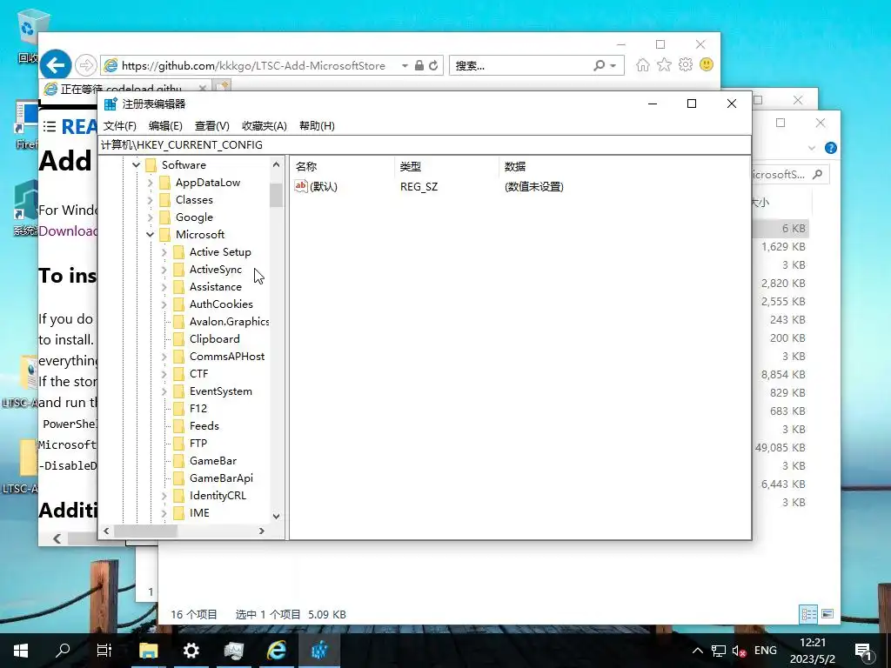Close the codeload github tab

(x=202, y=88)
